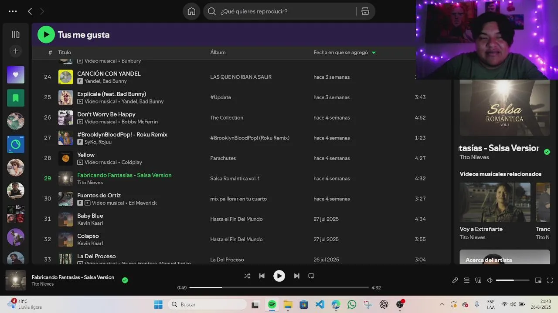Toggle the lyrics microphone icon
Screen dimensions: 558x313
coord(455,280)
